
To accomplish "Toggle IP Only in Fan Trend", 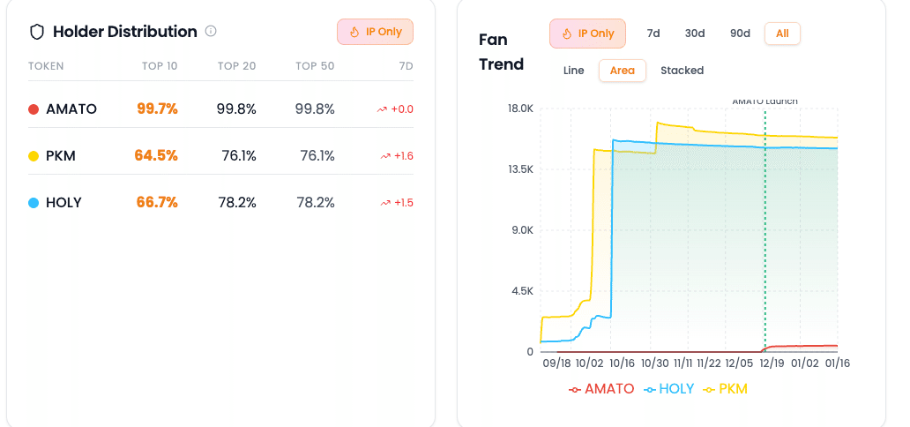I will pyautogui.click(x=587, y=34).
